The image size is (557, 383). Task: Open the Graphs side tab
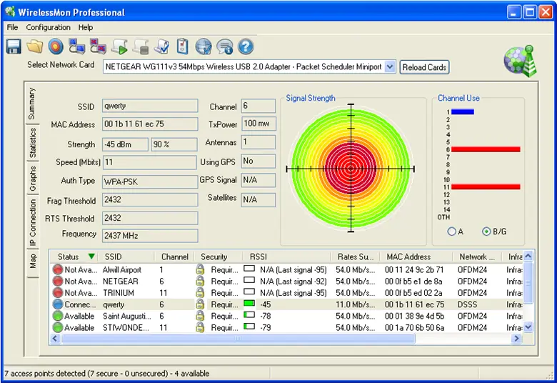click(x=32, y=178)
